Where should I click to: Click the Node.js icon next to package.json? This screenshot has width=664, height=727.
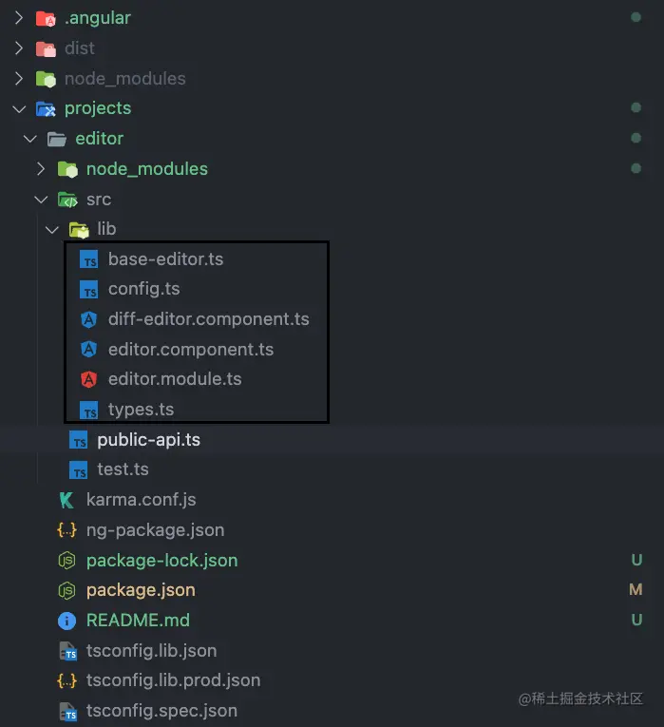66,590
